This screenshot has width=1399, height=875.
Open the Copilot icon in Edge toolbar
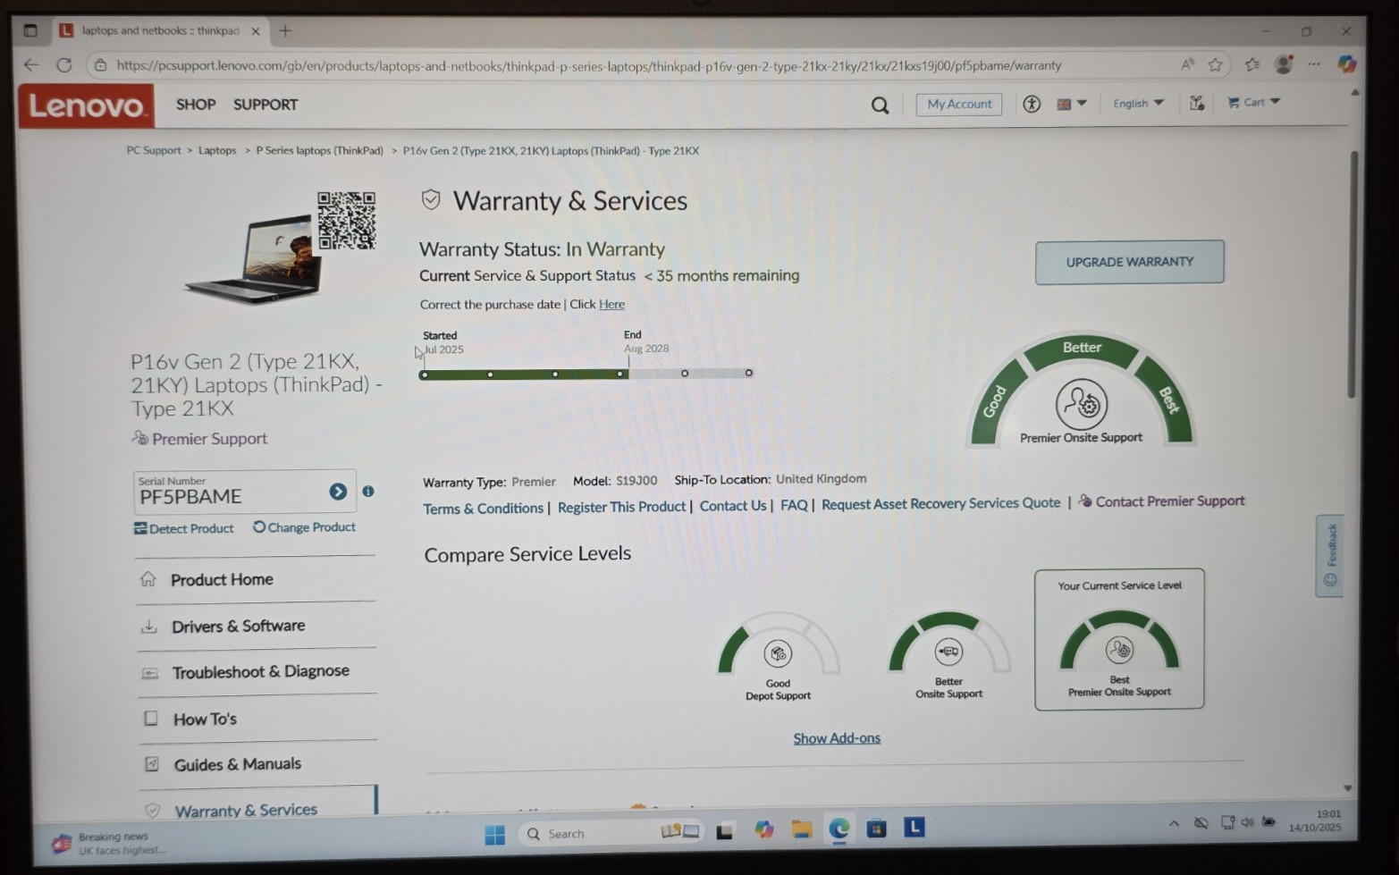coord(1346,63)
